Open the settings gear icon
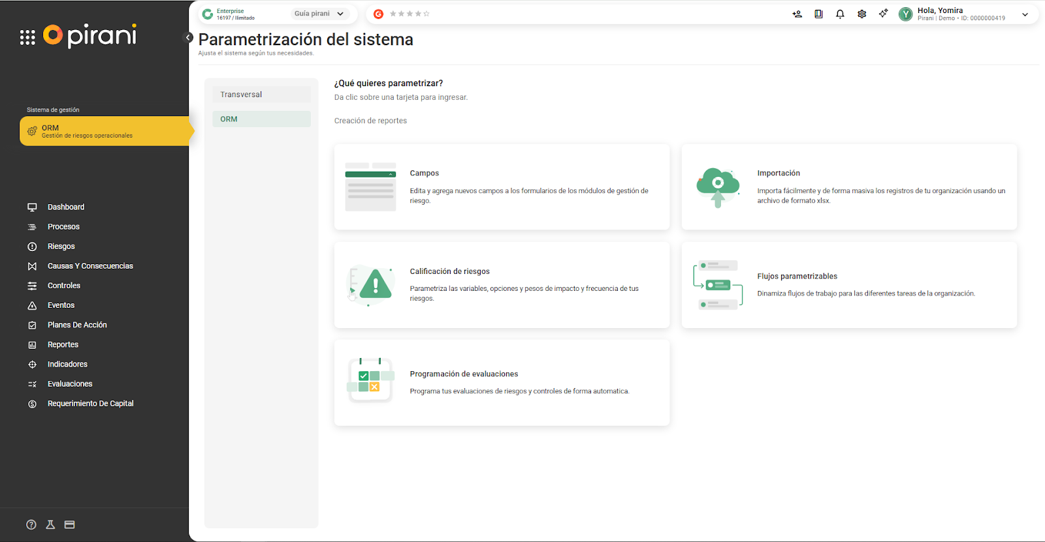 click(x=861, y=14)
